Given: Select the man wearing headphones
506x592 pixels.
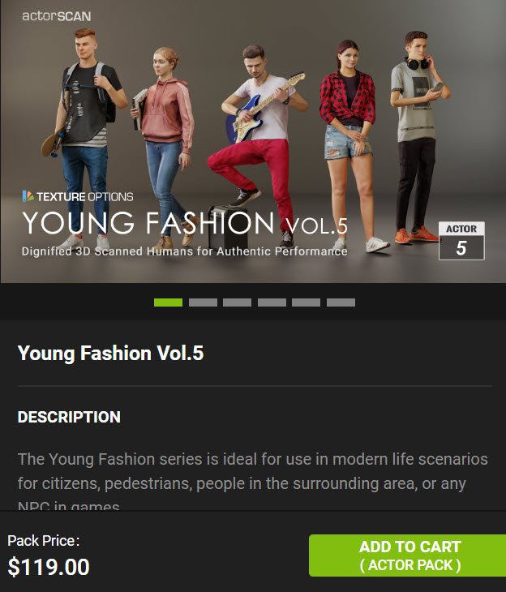Looking at the screenshot, I should 418,137.
